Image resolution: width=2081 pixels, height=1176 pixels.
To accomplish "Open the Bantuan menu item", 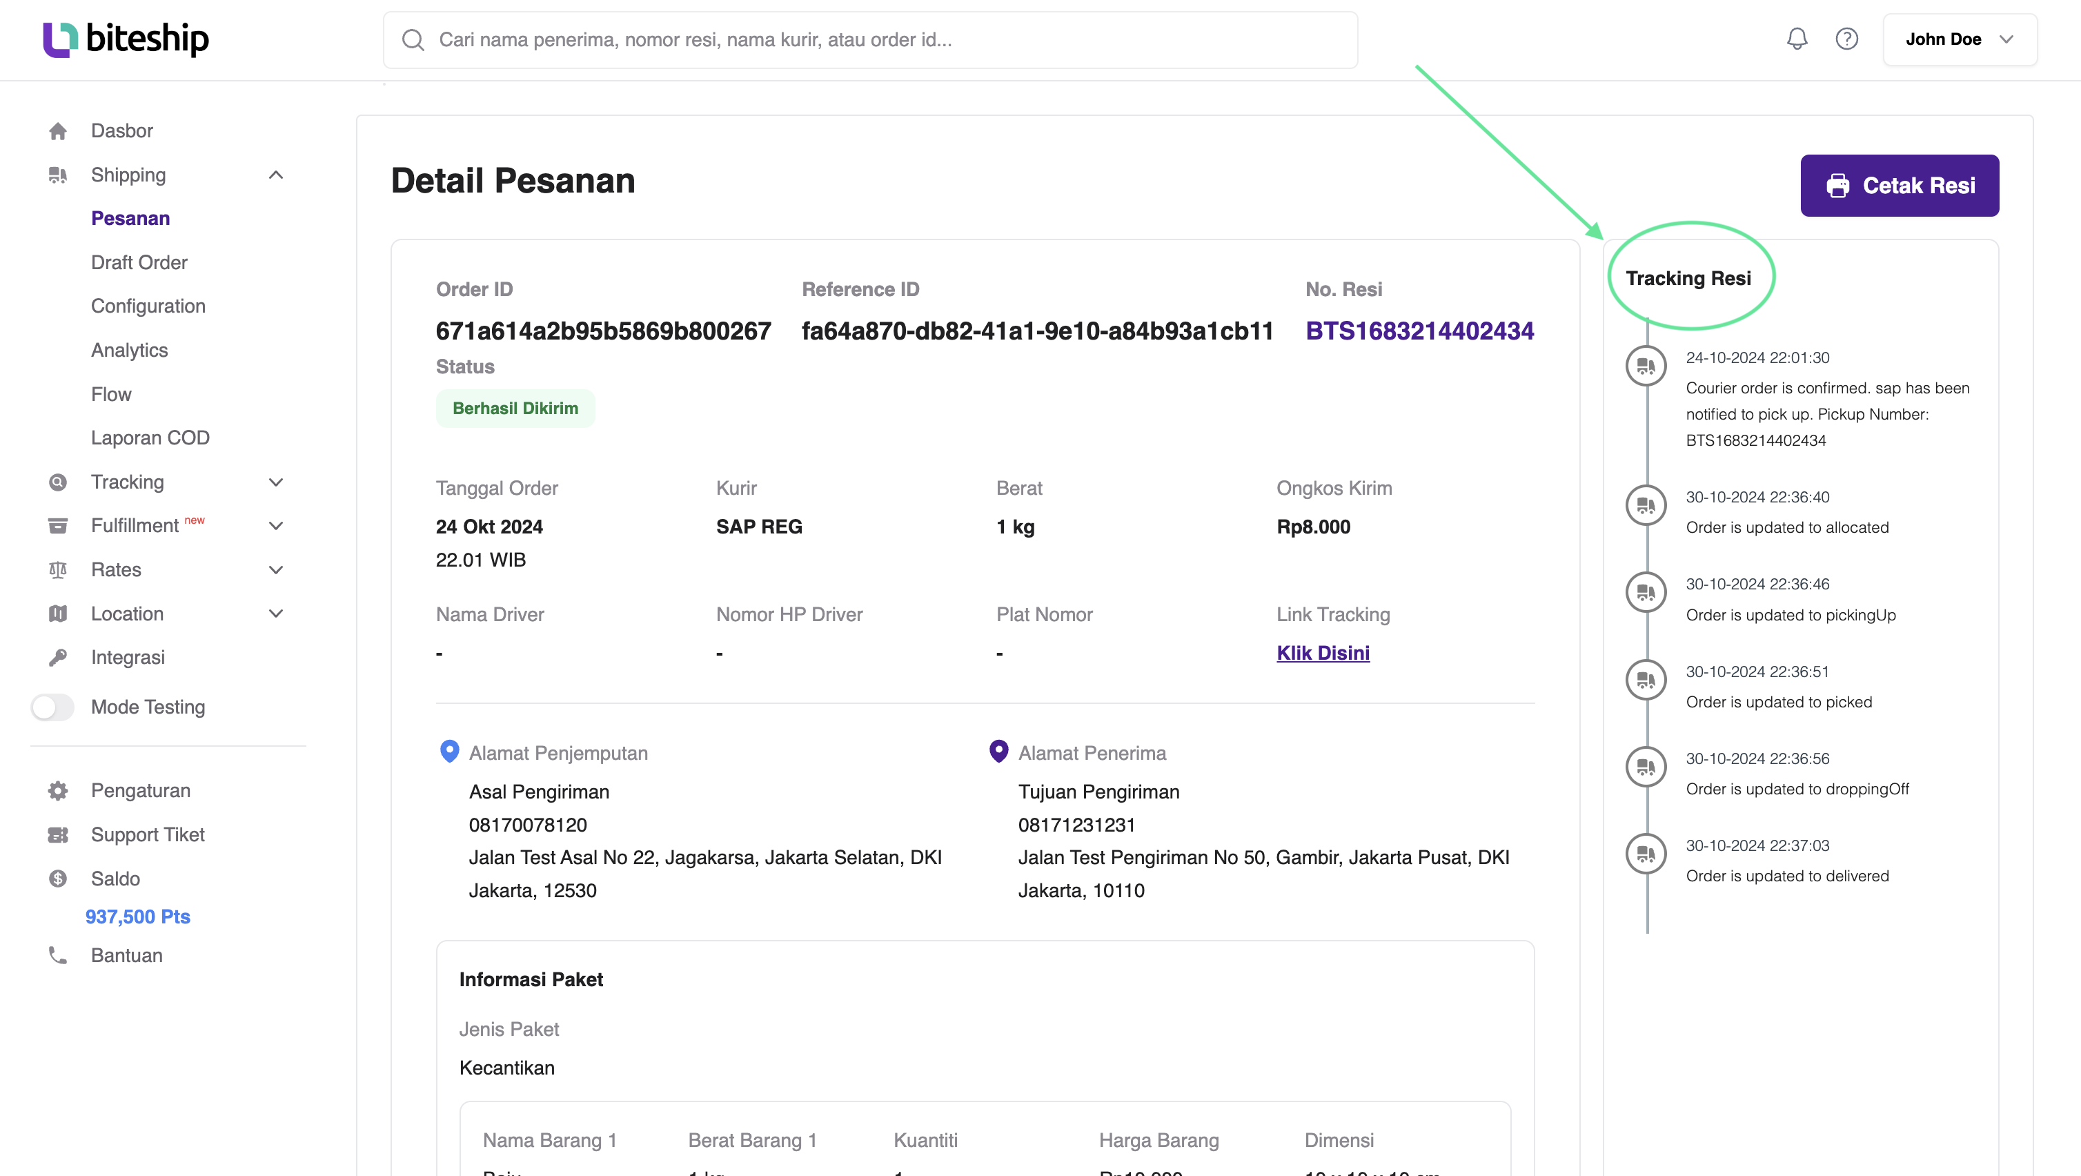I will 127,955.
